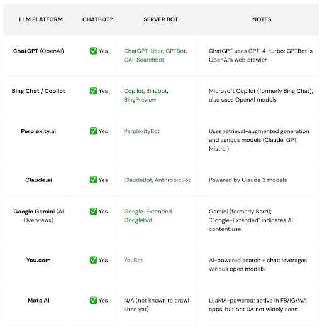322x329 pixels.
Task: Click the green checkmark in ChatGPT row
Action: [x=93, y=51]
